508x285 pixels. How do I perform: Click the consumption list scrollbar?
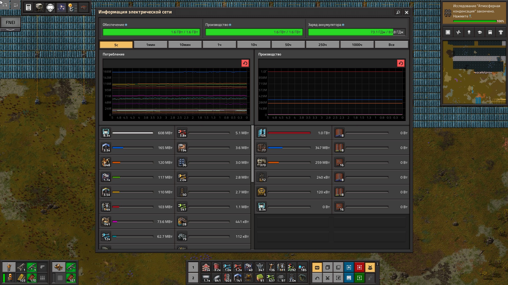[x=252, y=154]
